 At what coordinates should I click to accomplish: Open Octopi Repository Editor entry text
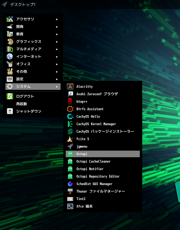point(98,176)
